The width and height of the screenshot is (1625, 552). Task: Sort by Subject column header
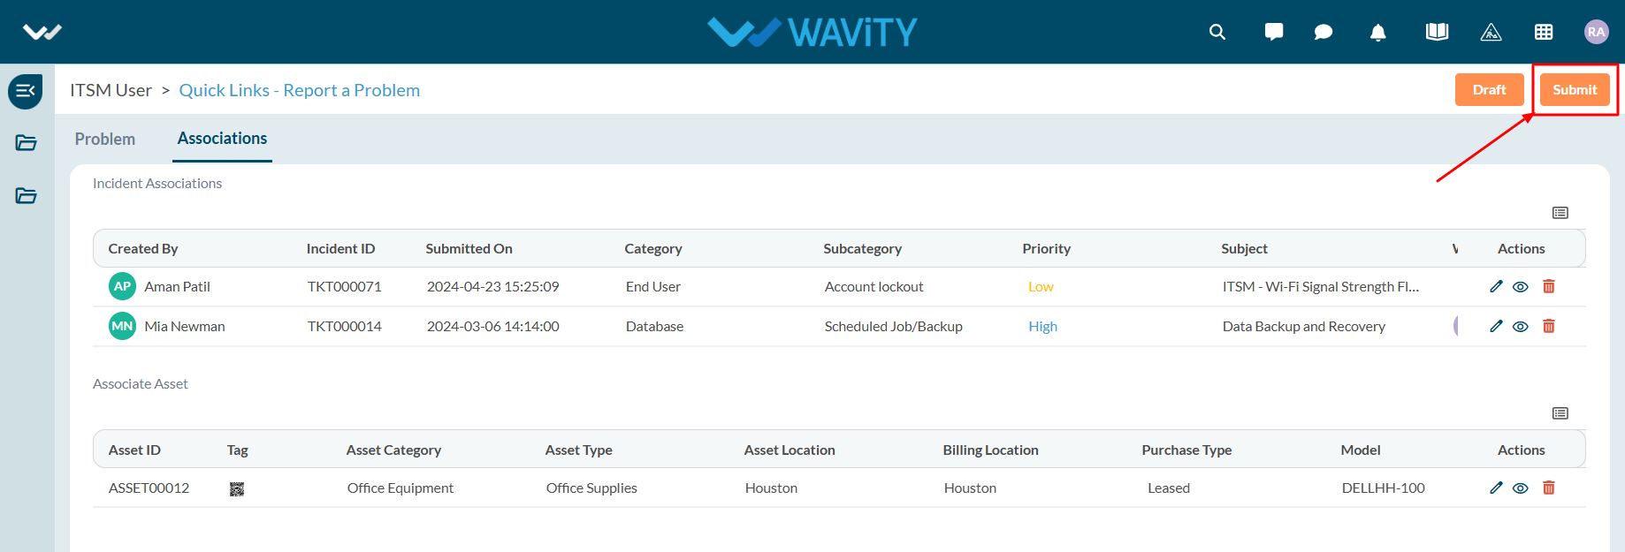[1244, 249]
